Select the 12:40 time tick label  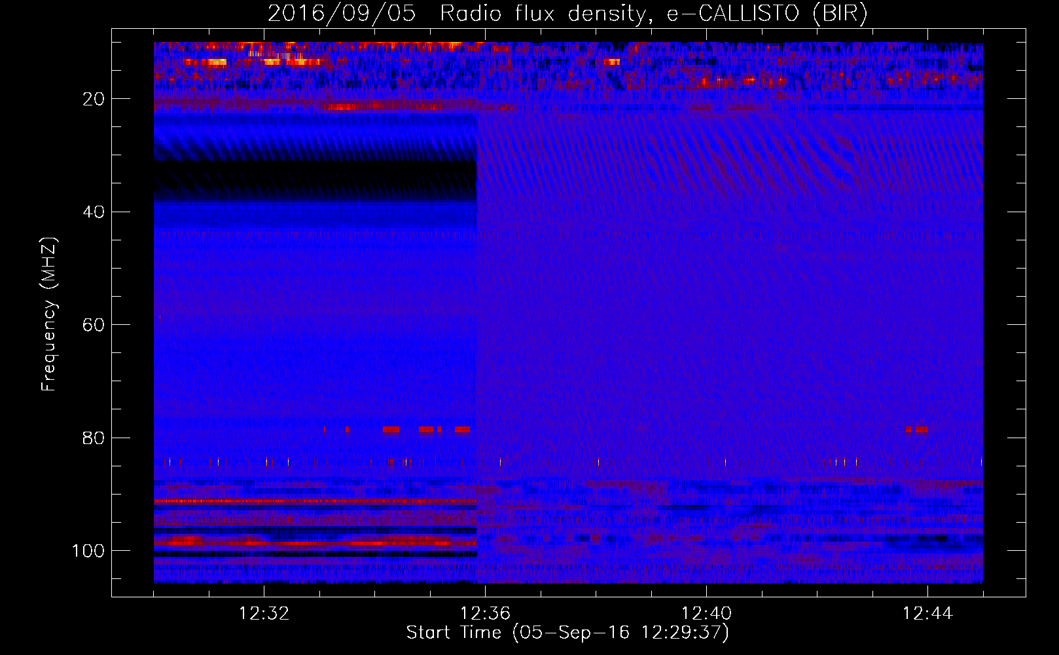click(706, 614)
